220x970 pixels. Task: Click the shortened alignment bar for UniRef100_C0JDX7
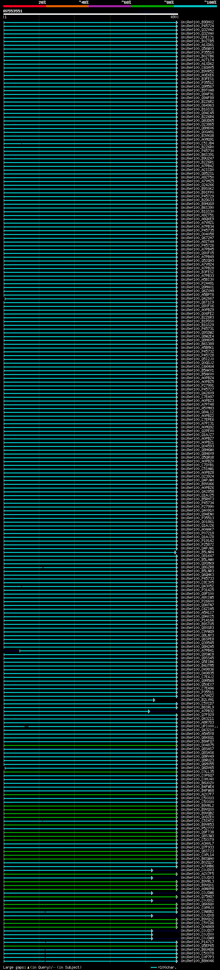tap(78, 930)
